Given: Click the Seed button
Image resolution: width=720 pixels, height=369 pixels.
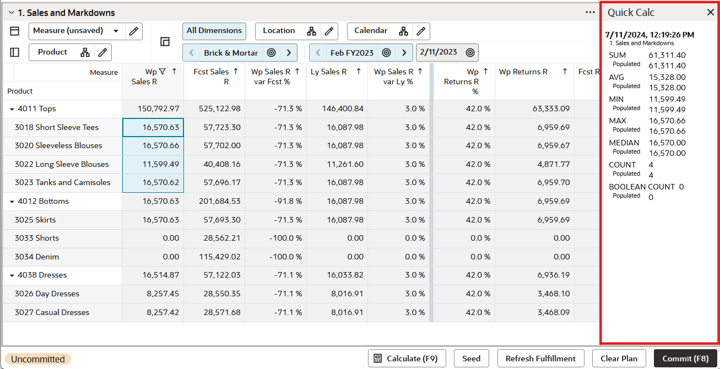Looking at the screenshot, I should [471, 358].
